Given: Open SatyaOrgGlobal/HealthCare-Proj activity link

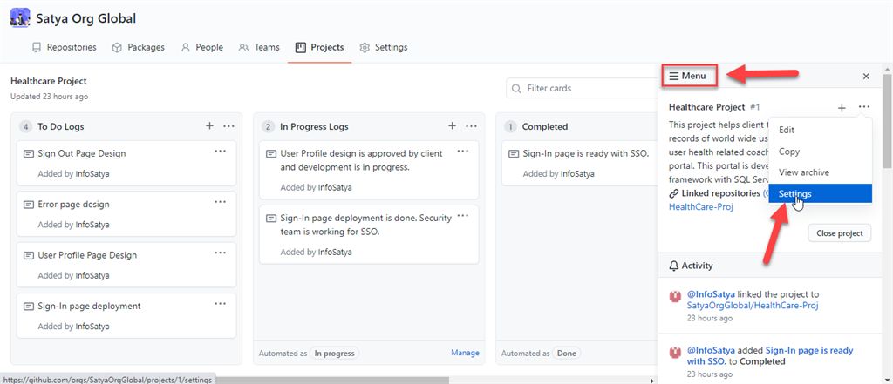Looking at the screenshot, I should (753, 306).
